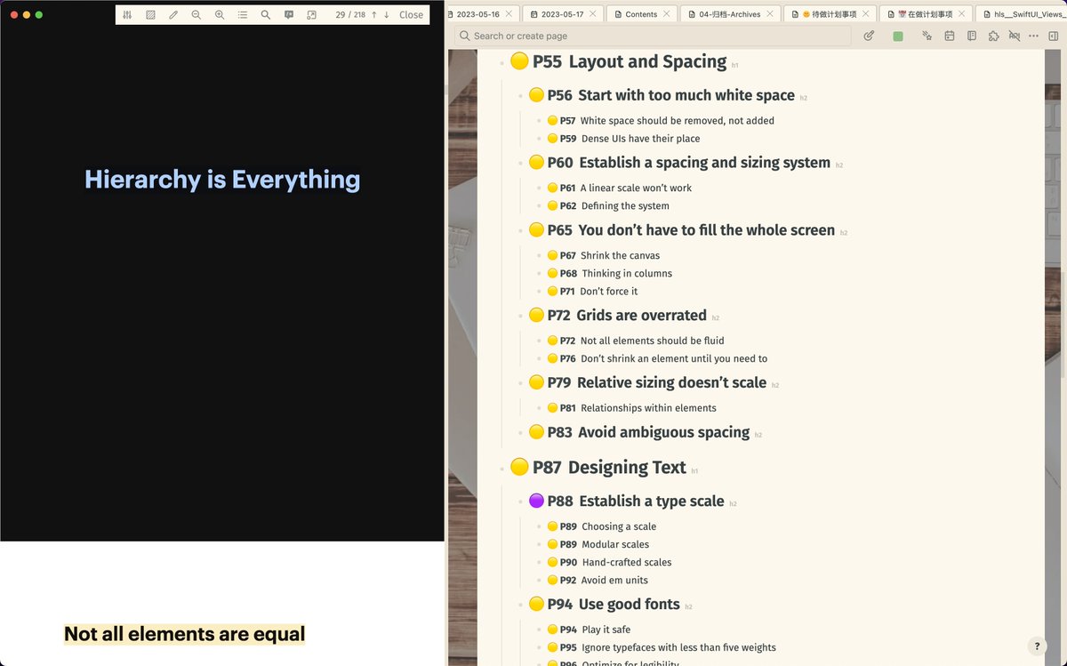Toggle the crossed-out eye visibility icon
This screenshot has height=666, width=1067.
point(1015,36)
